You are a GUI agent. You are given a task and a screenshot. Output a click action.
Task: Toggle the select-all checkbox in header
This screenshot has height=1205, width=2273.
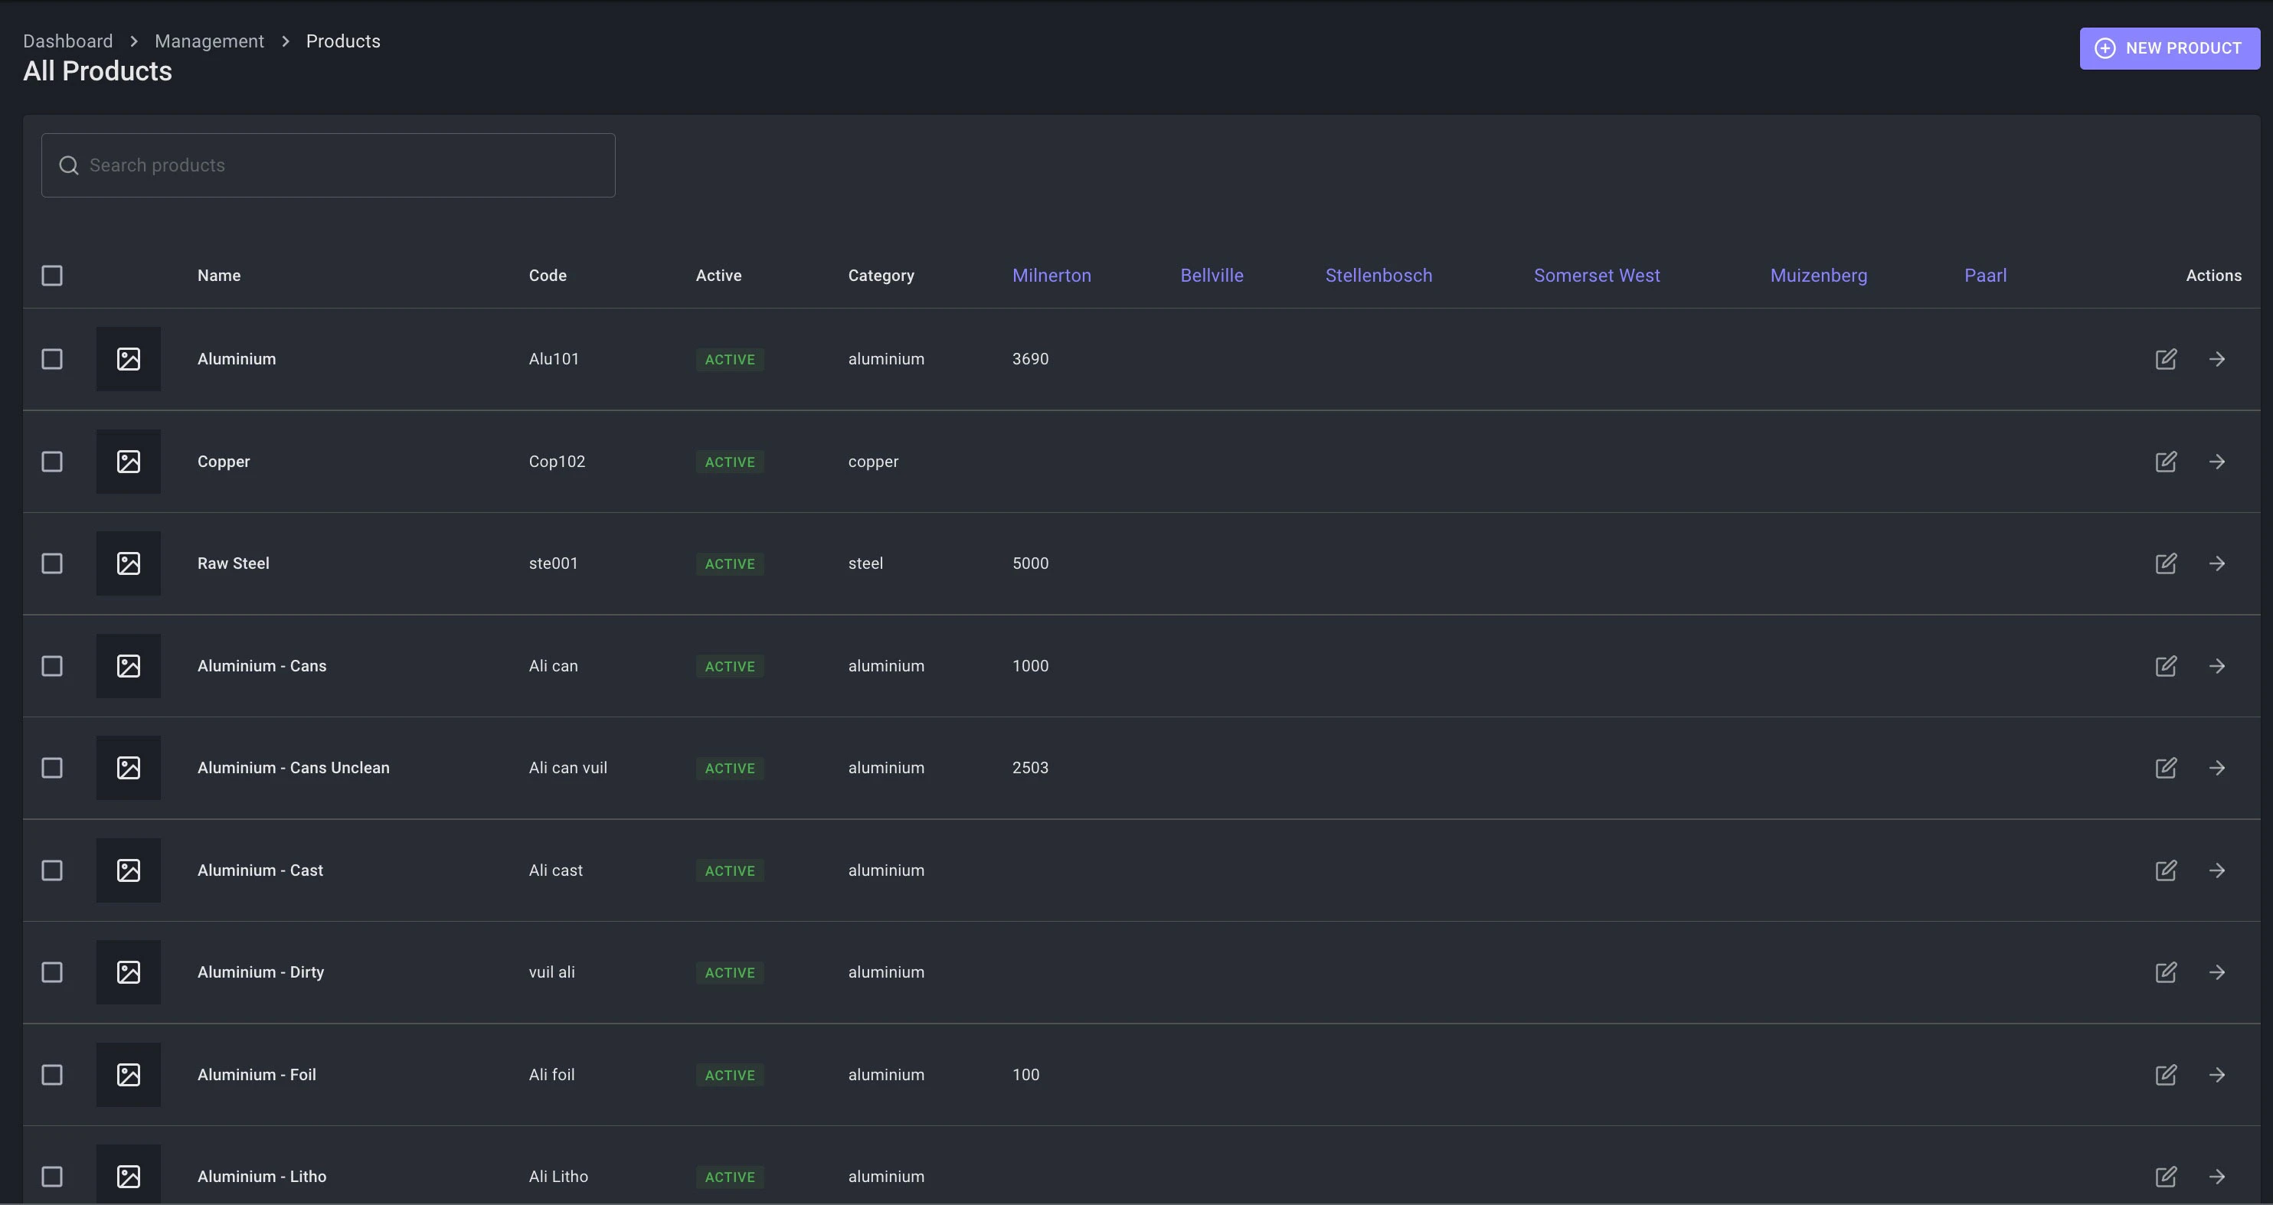pyautogui.click(x=52, y=276)
